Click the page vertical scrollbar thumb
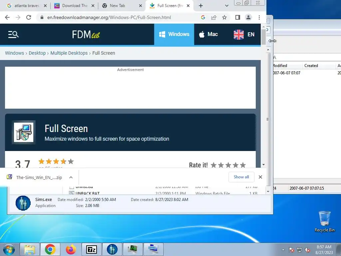341x256 pixels. (x=263, y=37)
